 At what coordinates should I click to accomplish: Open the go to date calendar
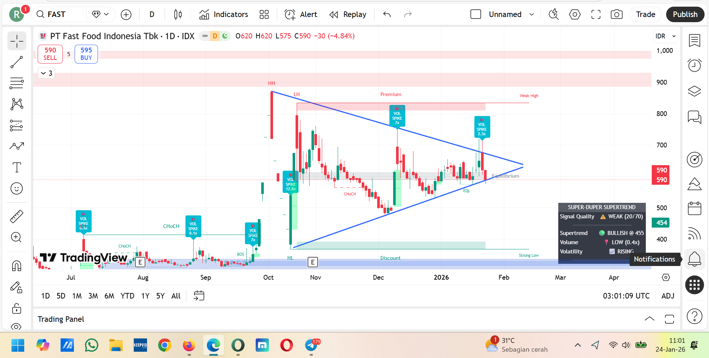click(x=199, y=296)
